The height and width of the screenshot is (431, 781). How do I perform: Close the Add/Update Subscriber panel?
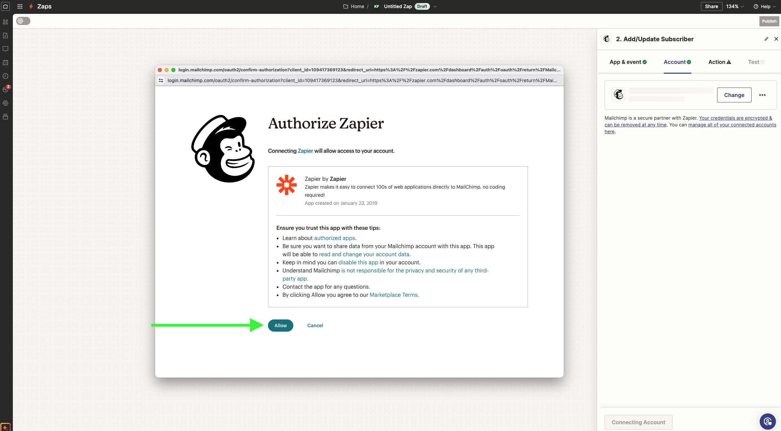tap(776, 39)
